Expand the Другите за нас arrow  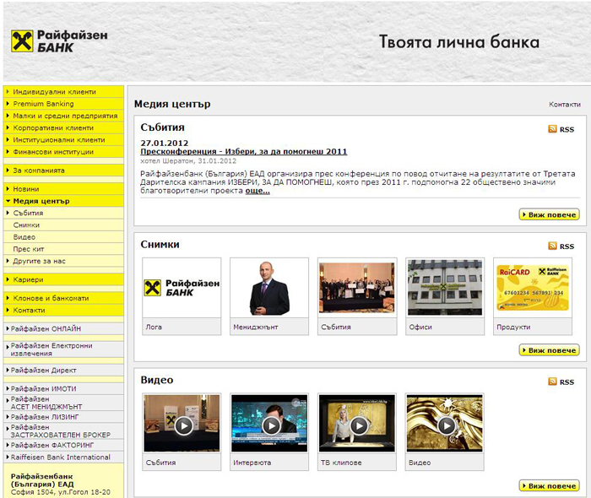(8, 261)
